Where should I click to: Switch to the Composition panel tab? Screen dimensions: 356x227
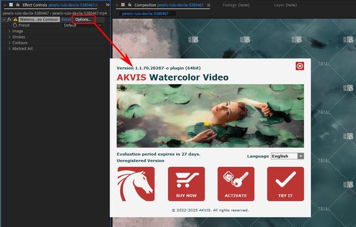pyautogui.click(x=169, y=5)
